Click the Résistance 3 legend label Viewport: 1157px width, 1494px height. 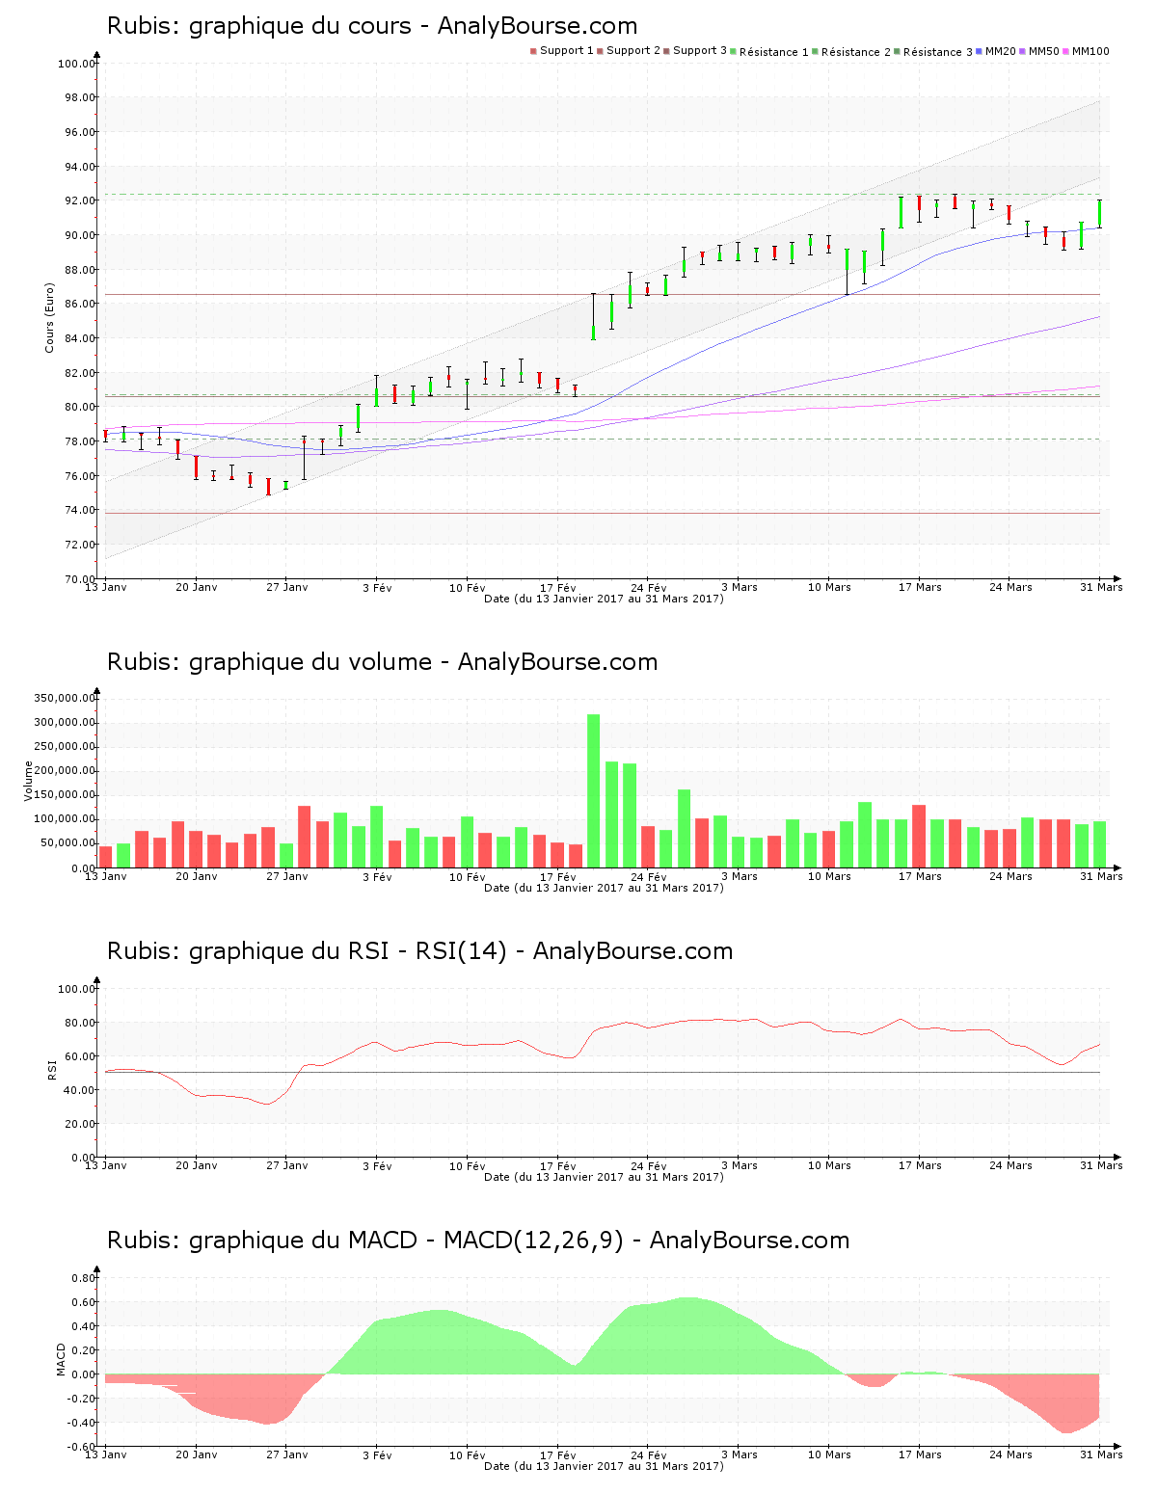[x=938, y=52]
